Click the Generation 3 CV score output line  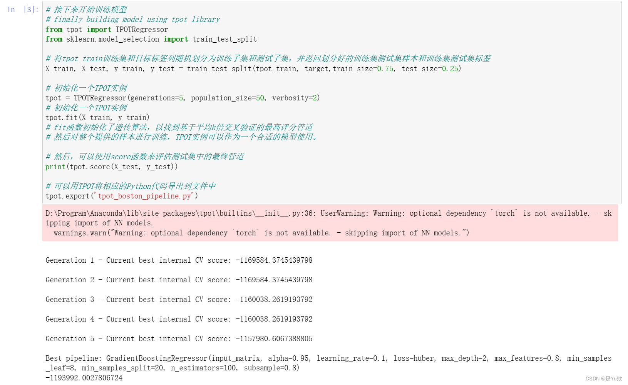coord(179,300)
